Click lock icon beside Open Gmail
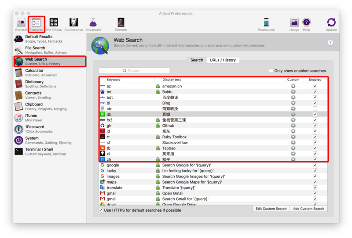The width and height of the screenshot is (352, 238). click(x=158, y=193)
